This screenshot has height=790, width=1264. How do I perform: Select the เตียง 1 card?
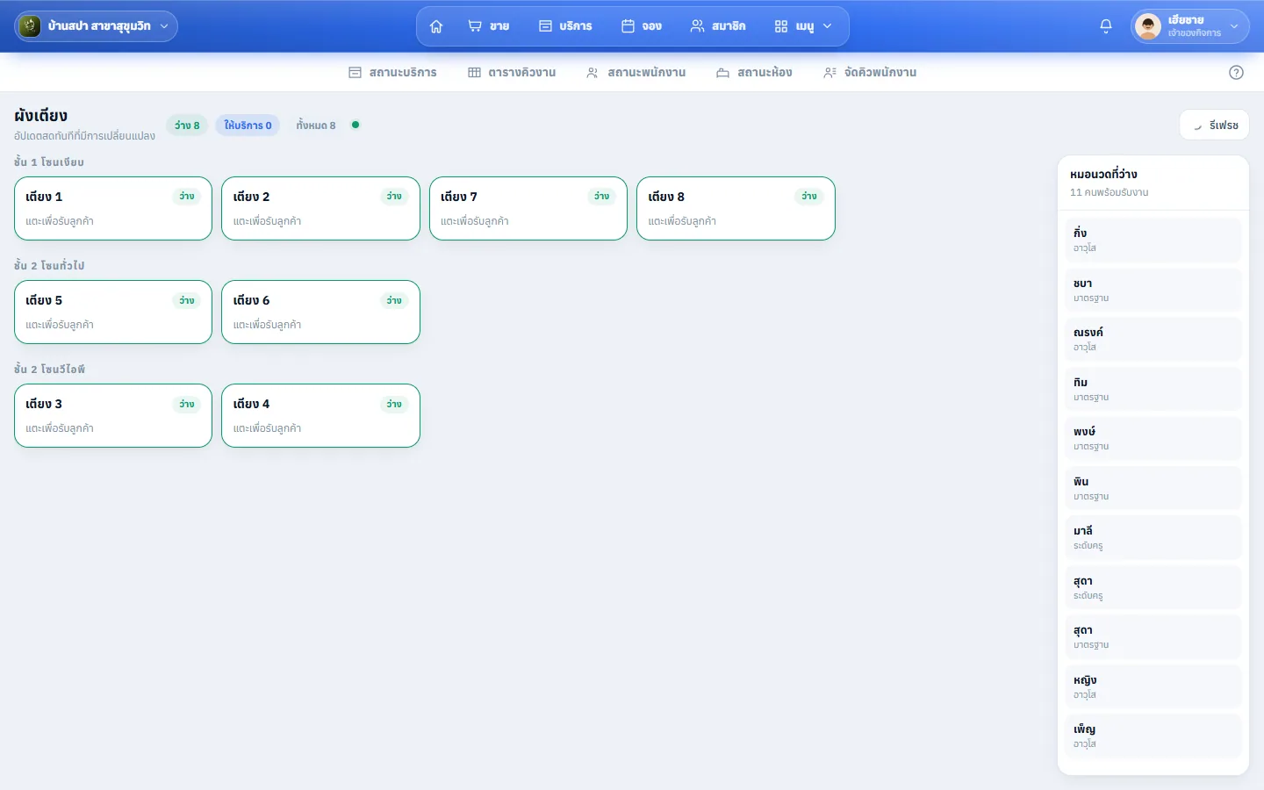113,209
